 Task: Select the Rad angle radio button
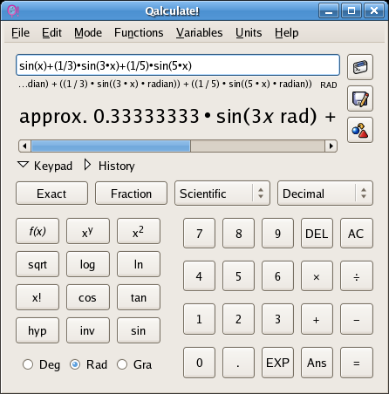[x=75, y=364]
